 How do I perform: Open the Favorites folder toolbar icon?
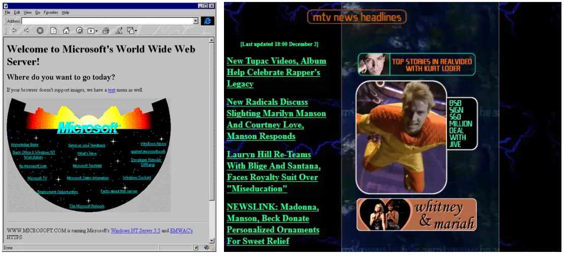[91, 31]
